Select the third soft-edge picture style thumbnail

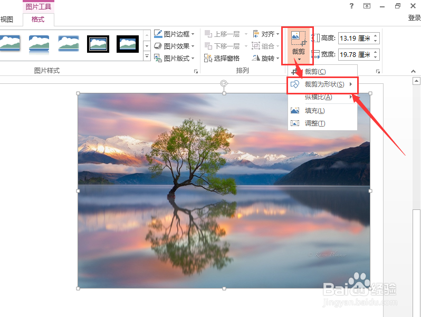coord(69,43)
